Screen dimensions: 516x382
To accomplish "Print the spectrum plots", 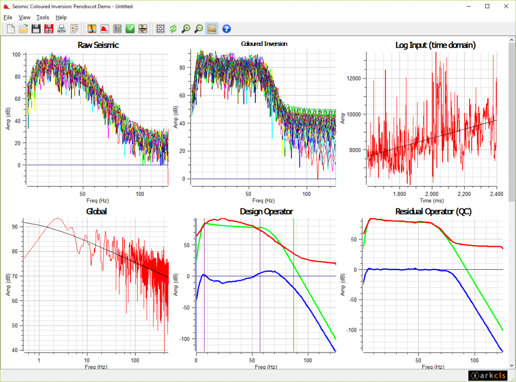I will (61, 29).
